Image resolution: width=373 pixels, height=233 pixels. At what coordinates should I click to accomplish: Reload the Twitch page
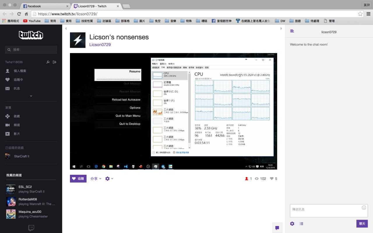[19, 14]
